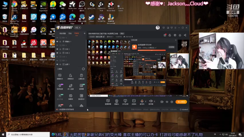Click the lock icon in stream header
This screenshot has height=137, width=244.
coord(170,35)
